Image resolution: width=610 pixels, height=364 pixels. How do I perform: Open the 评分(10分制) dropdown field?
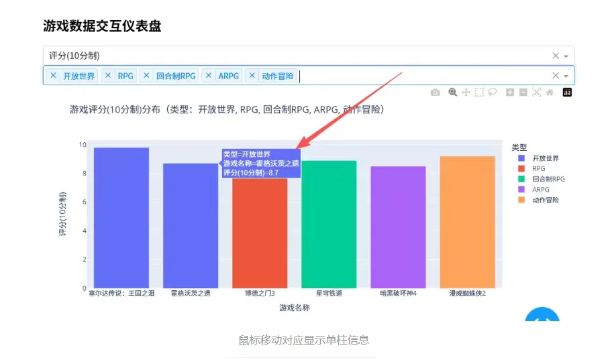tap(309, 56)
